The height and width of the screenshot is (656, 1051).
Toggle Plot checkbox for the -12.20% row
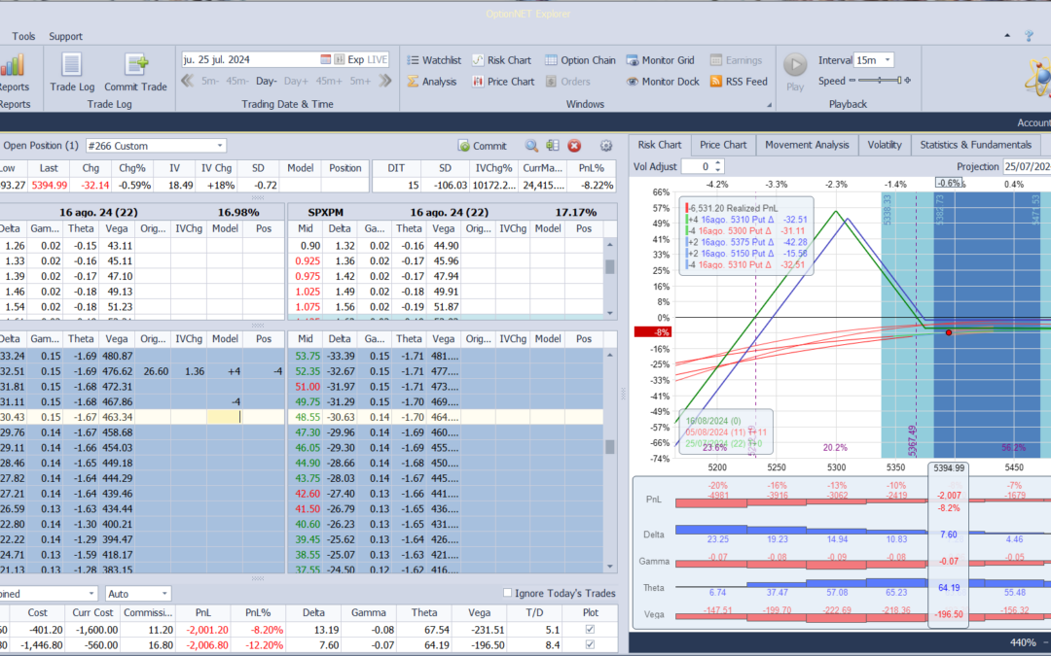pos(590,644)
